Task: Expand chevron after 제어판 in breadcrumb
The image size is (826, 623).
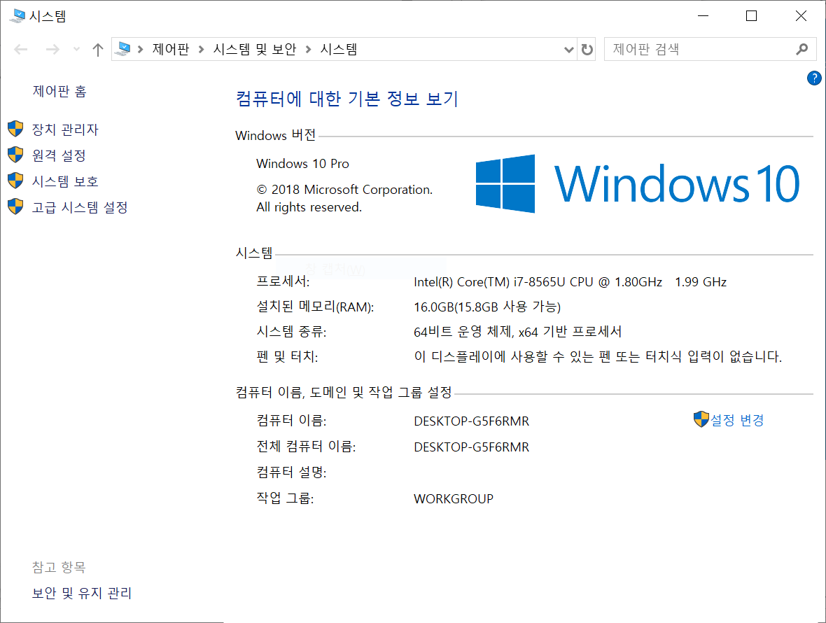Action: coord(201,50)
